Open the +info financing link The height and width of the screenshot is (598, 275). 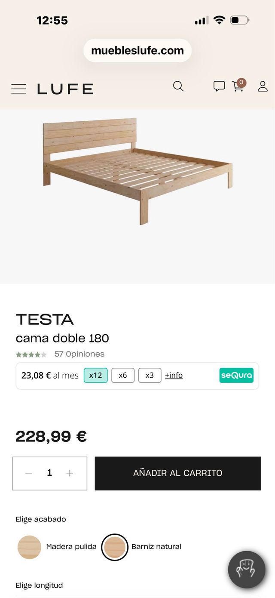(x=174, y=375)
